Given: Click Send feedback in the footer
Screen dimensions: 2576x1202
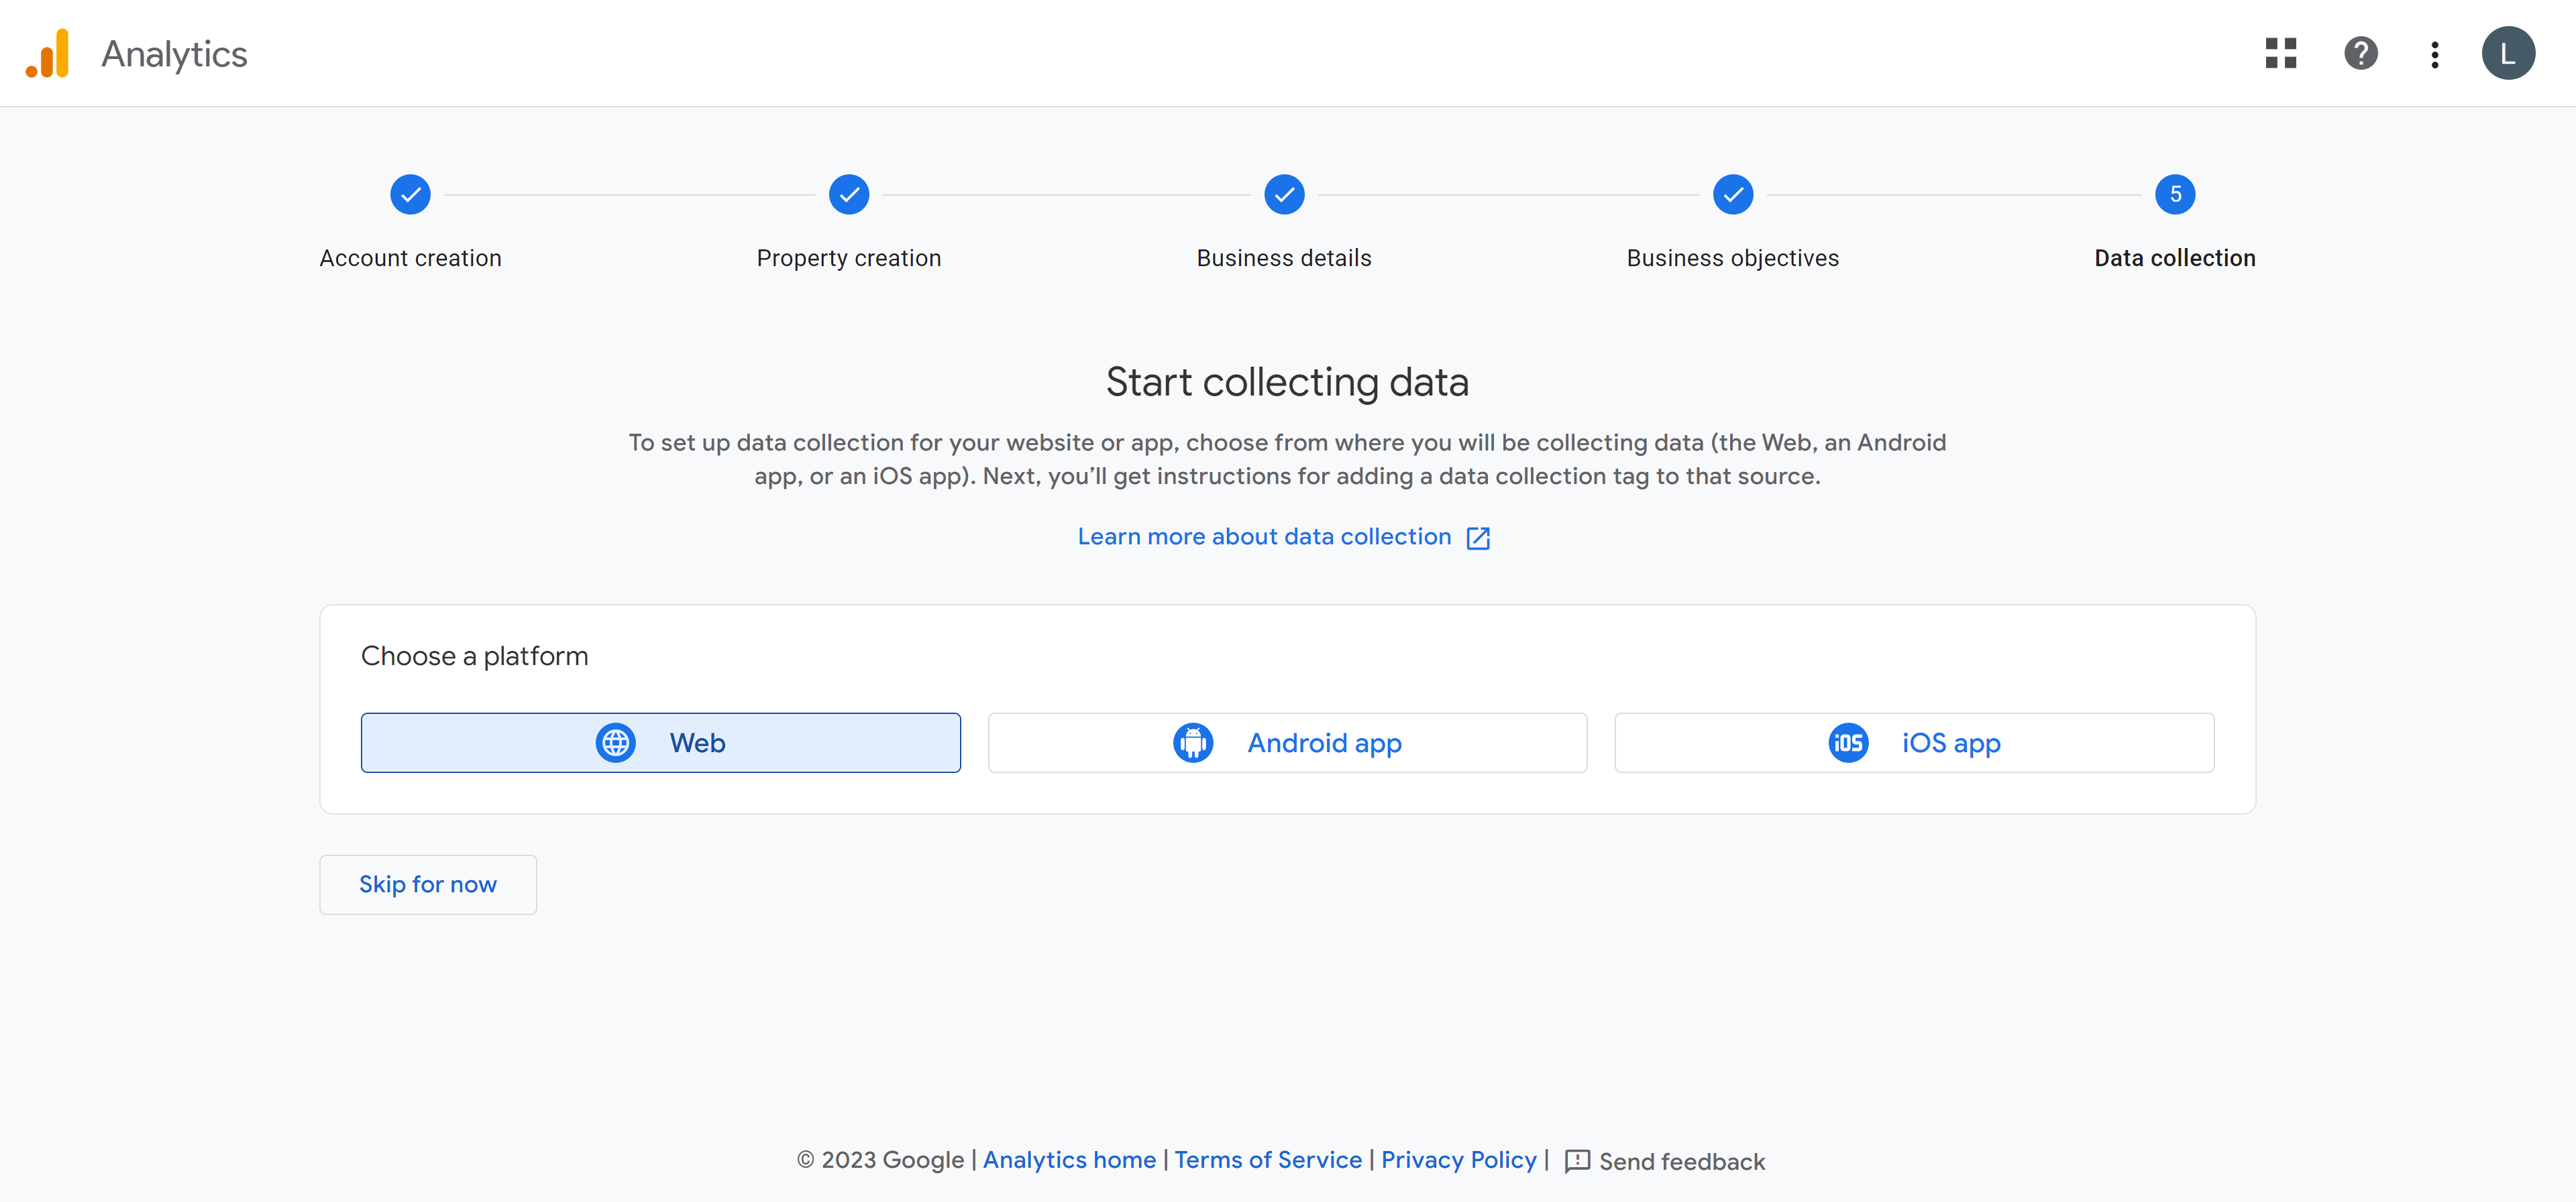Looking at the screenshot, I should coord(1665,1161).
